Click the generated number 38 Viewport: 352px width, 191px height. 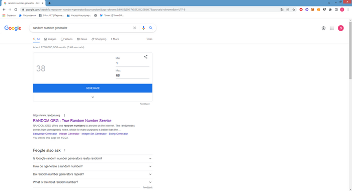[41, 68]
